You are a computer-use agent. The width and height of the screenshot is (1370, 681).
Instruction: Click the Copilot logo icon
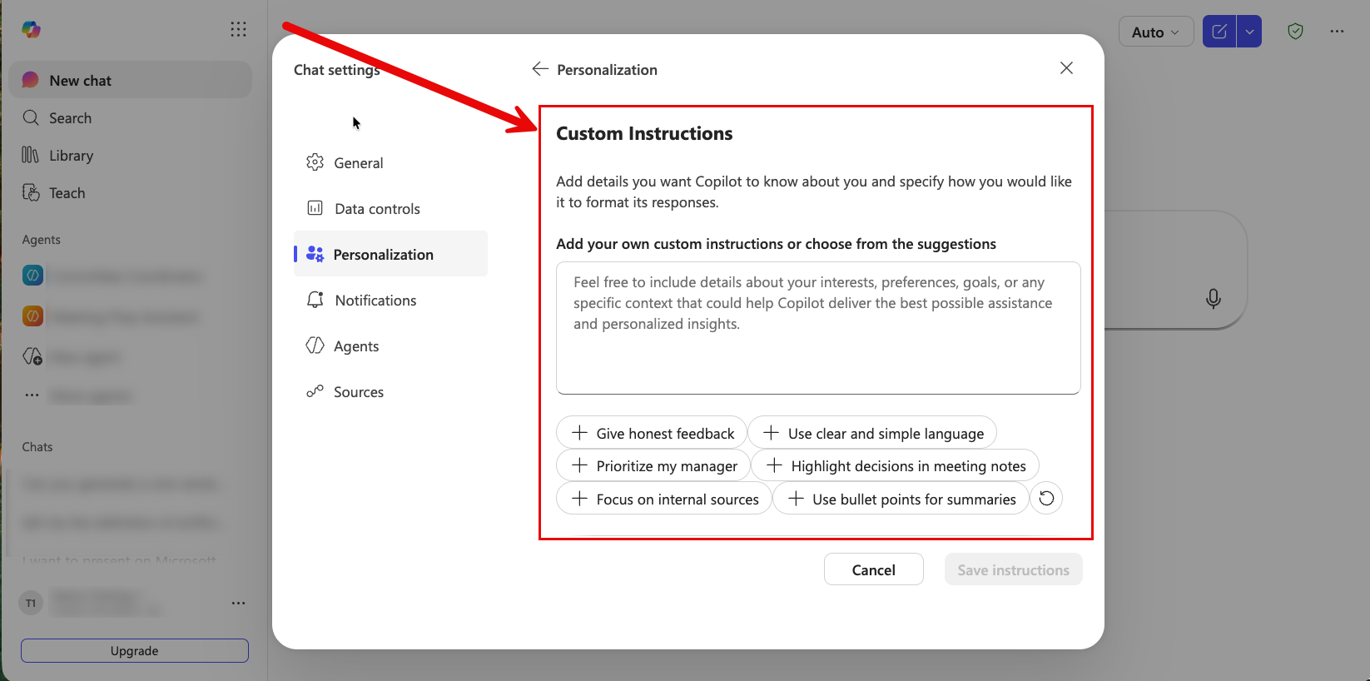(32, 30)
